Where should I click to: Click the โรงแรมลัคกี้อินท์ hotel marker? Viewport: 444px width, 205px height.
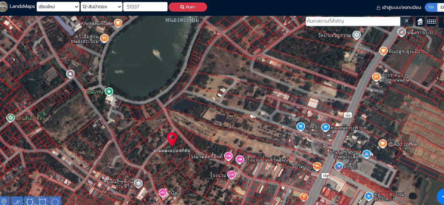[x=228, y=156]
